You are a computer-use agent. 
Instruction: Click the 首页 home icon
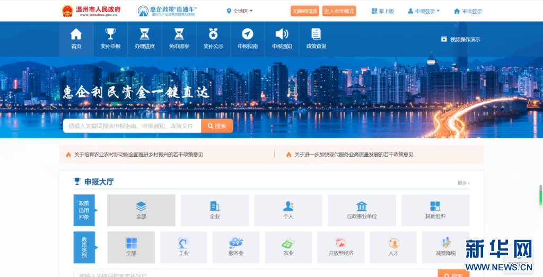point(76,34)
